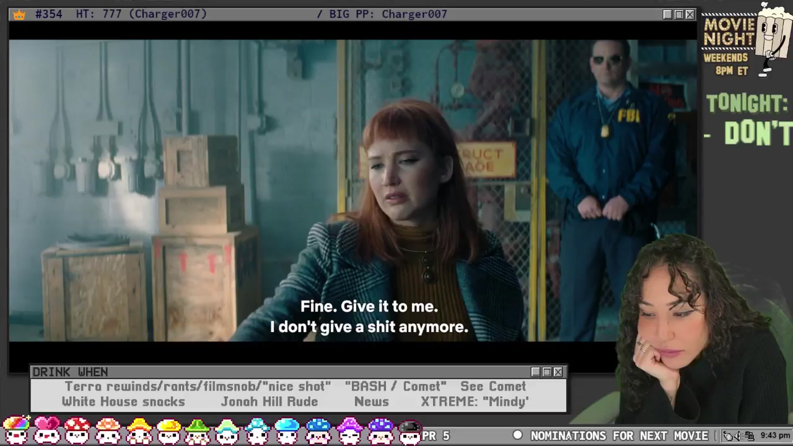Click the yellow-orange pointed-cap mushroom icon
The width and height of the screenshot is (793, 446).
(139, 430)
